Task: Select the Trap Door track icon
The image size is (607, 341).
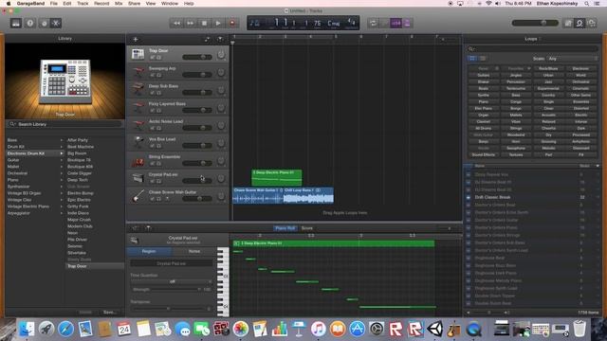Action: pos(138,54)
